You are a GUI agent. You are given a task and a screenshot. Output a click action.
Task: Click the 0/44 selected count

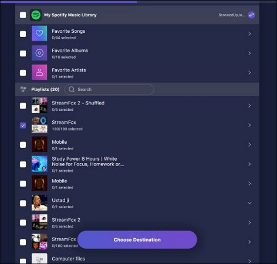64,38
